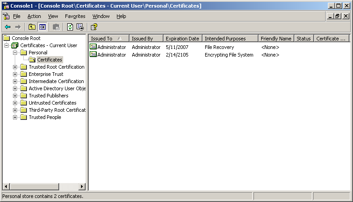
Task: Click the Enterprise Trust folder icon
Action: 23,74
